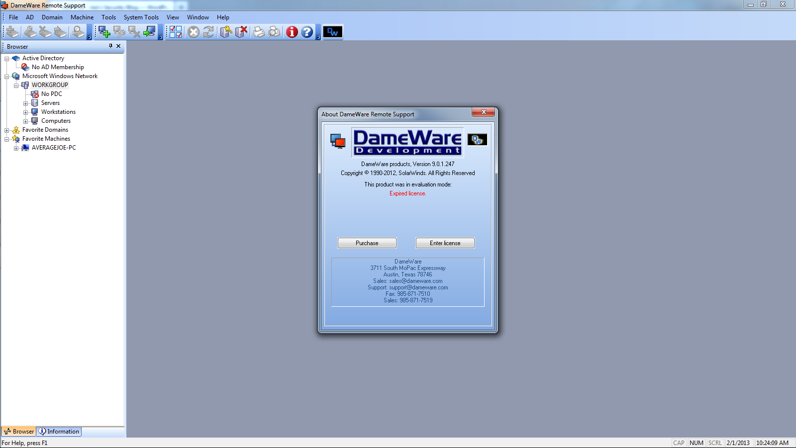Select the AVERAGEJOE-PC machine label
Screen dimensions: 796x448
pyautogui.click(x=54, y=148)
